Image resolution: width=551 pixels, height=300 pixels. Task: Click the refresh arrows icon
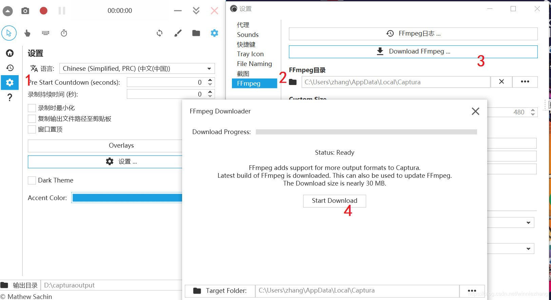click(159, 33)
